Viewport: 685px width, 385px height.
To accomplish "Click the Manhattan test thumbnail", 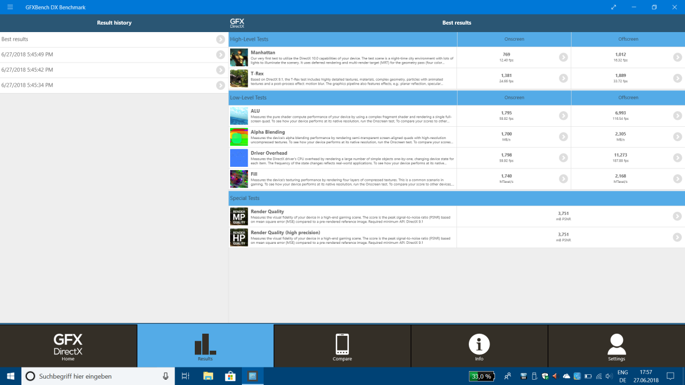I will click(x=239, y=57).
